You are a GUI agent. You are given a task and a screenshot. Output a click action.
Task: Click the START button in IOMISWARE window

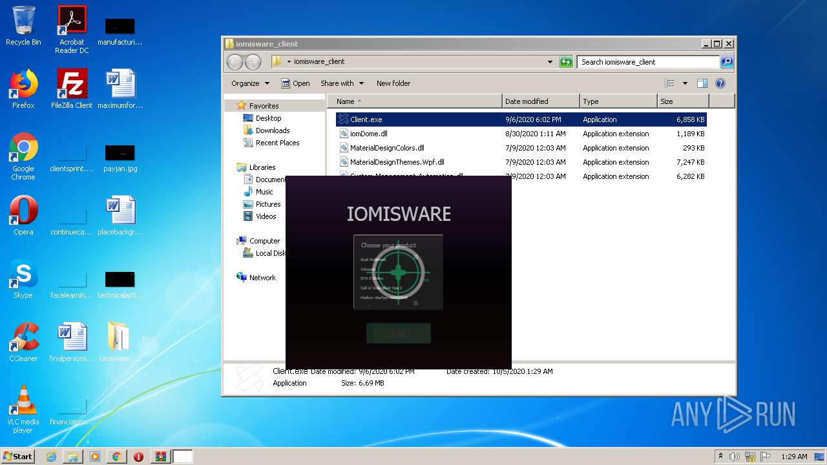point(398,334)
